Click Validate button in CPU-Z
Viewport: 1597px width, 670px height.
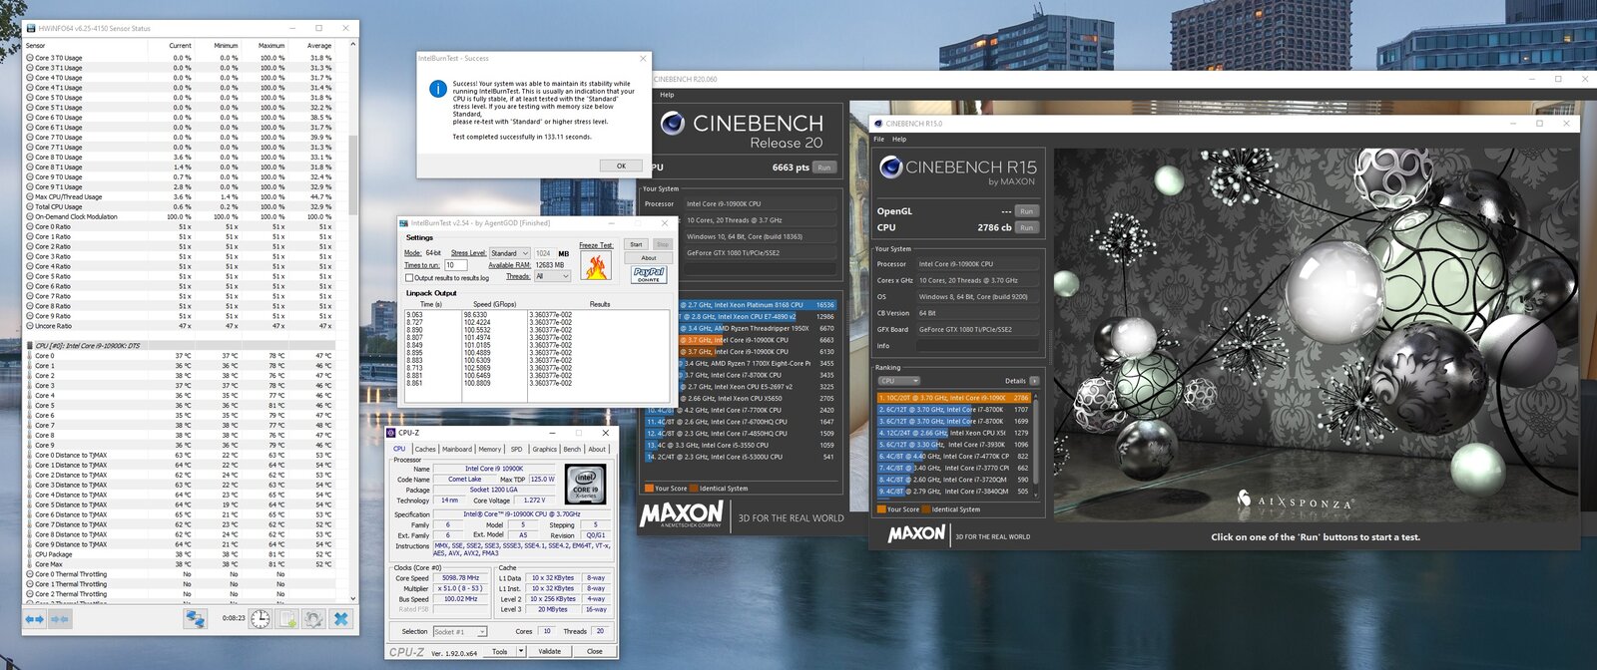tap(550, 651)
